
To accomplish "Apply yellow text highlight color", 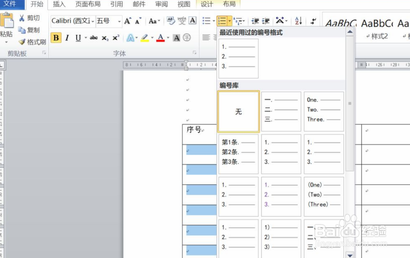I will 145,38.
